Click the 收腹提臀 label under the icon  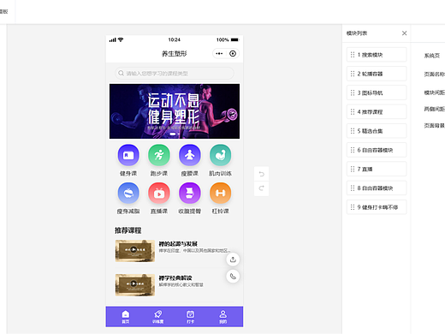pos(190,212)
